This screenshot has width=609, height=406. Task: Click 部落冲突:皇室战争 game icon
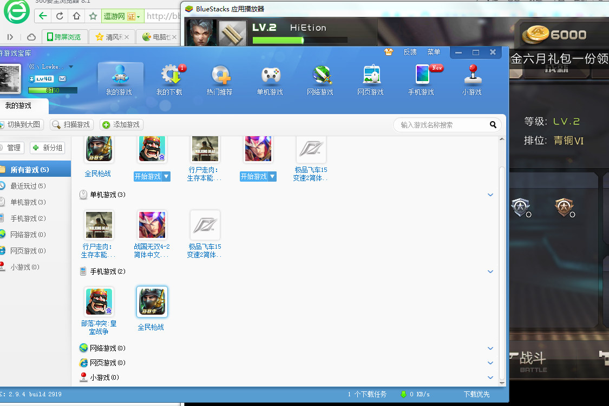(x=99, y=302)
